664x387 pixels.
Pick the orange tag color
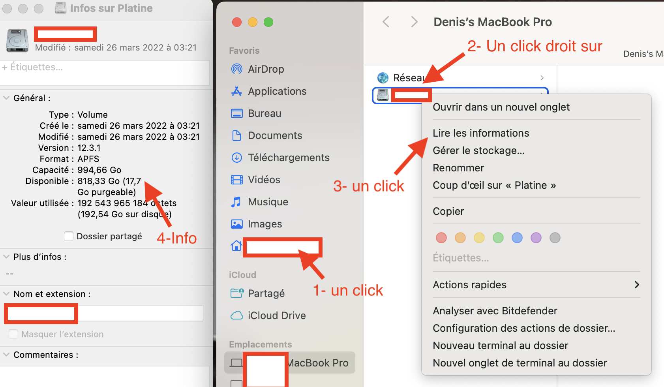click(460, 238)
